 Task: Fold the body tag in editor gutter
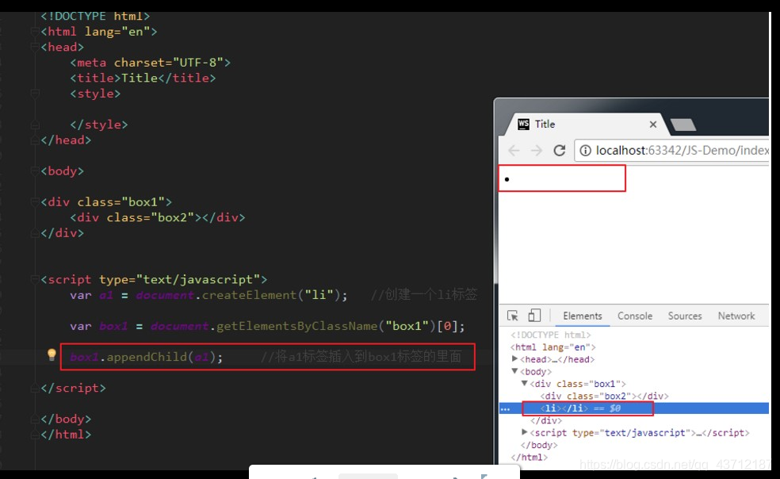click(35, 171)
